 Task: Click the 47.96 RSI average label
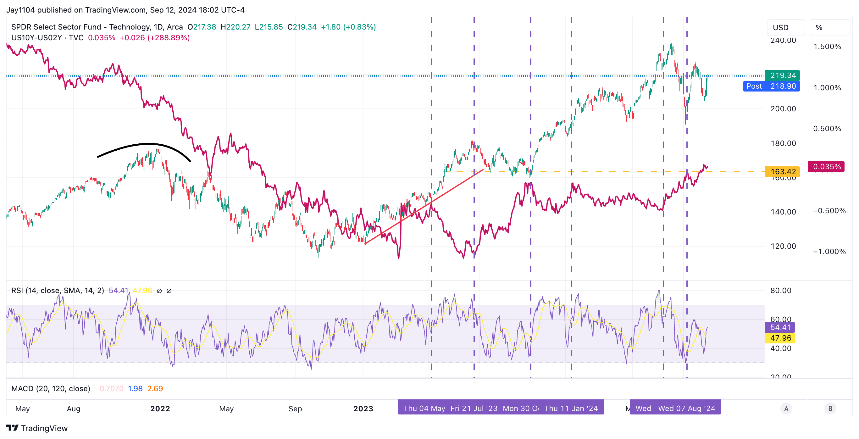point(780,338)
